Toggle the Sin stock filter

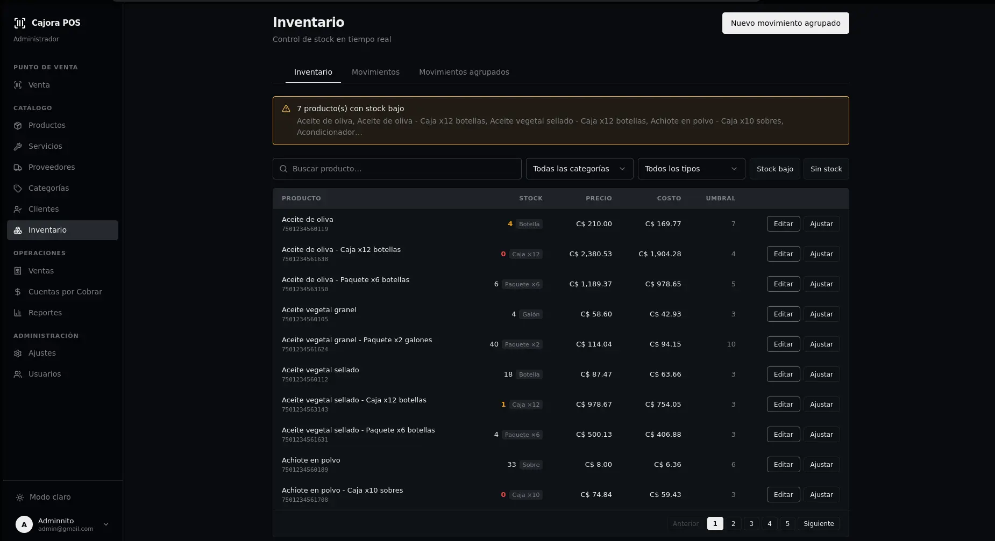[826, 169]
